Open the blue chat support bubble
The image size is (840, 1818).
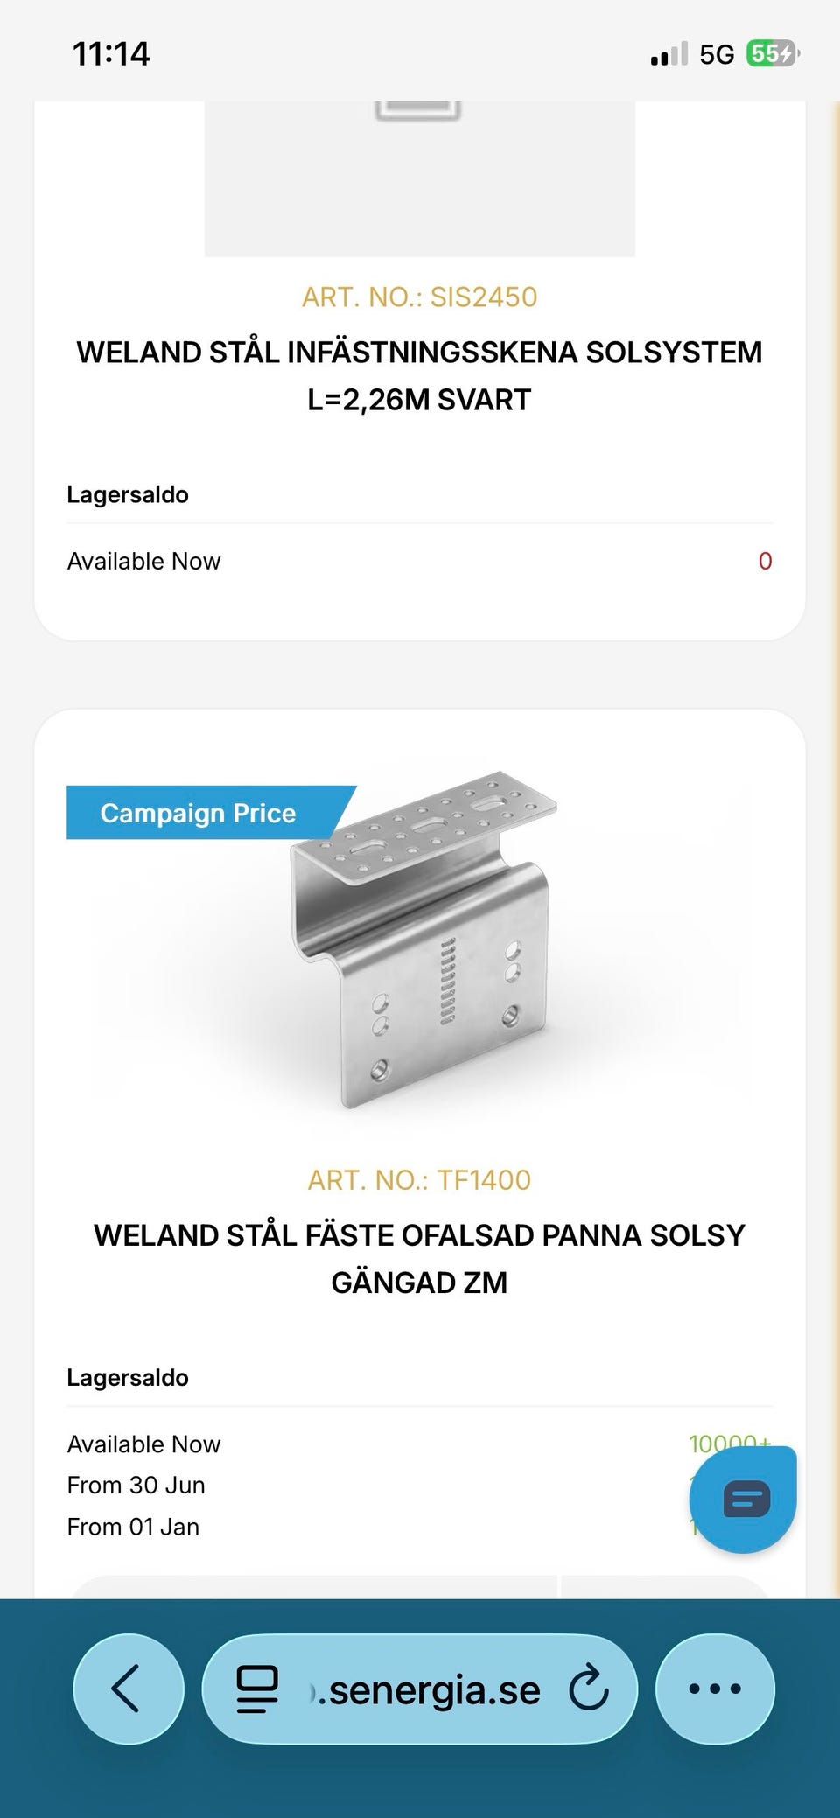click(x=744, y=1500)
